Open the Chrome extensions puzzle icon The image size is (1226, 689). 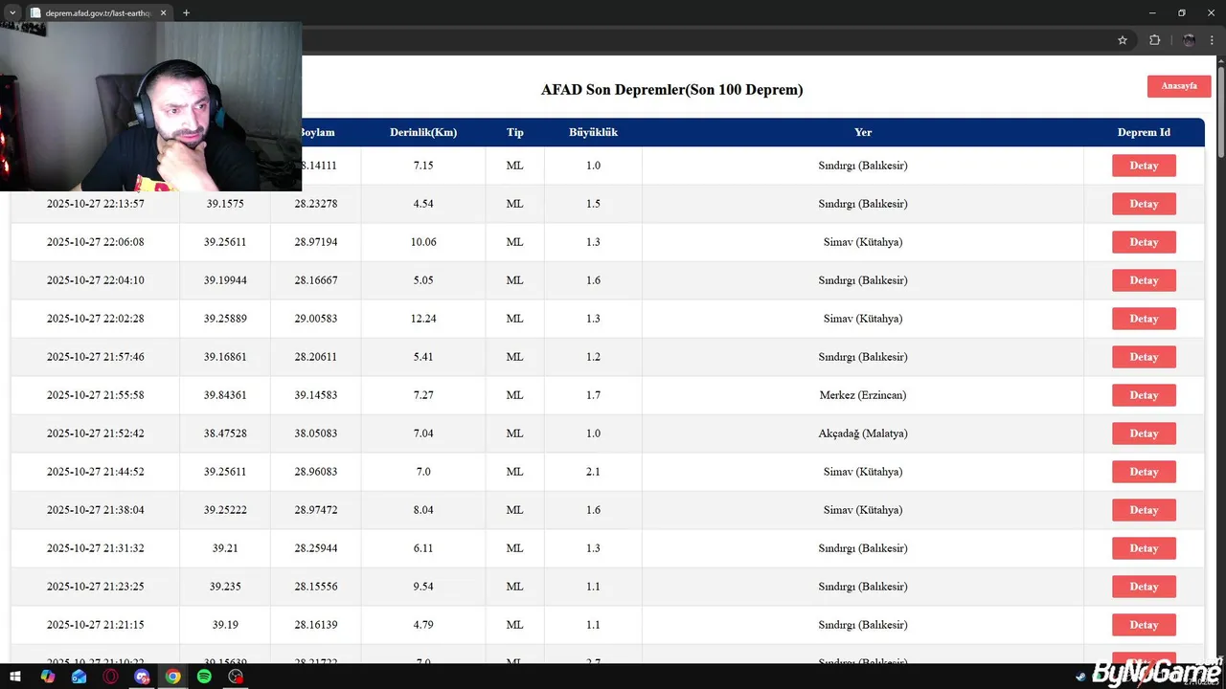(x=1154, y=40)
